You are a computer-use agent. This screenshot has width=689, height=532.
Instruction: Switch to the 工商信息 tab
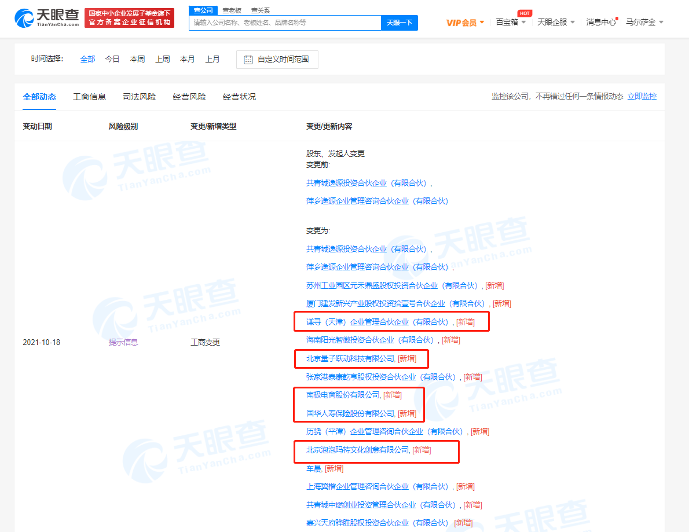click(89, 97)
